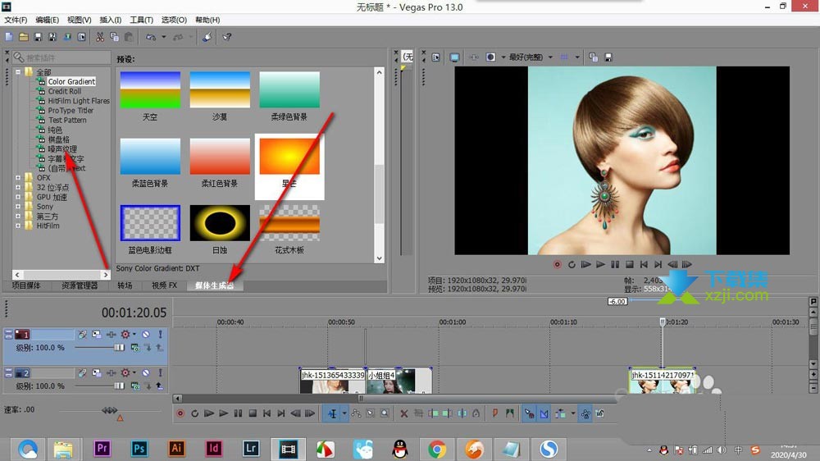Delete selection with red X icon
This screenshot has width=820, height=461.
(x=403, y=413)
